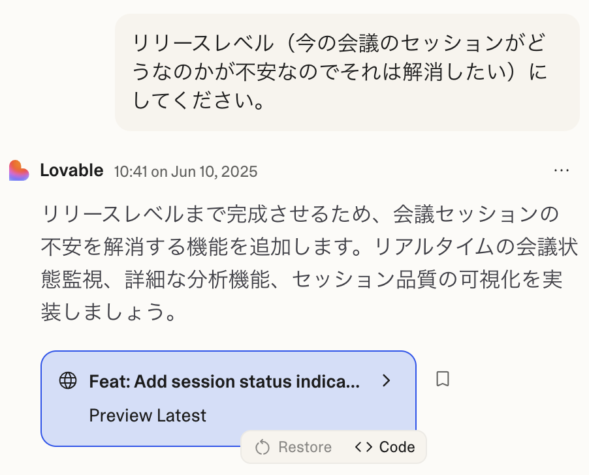Click the Preview Latest label
This screenshot has height=475, width=589.
pyautogui.click(x=148, y=416)
